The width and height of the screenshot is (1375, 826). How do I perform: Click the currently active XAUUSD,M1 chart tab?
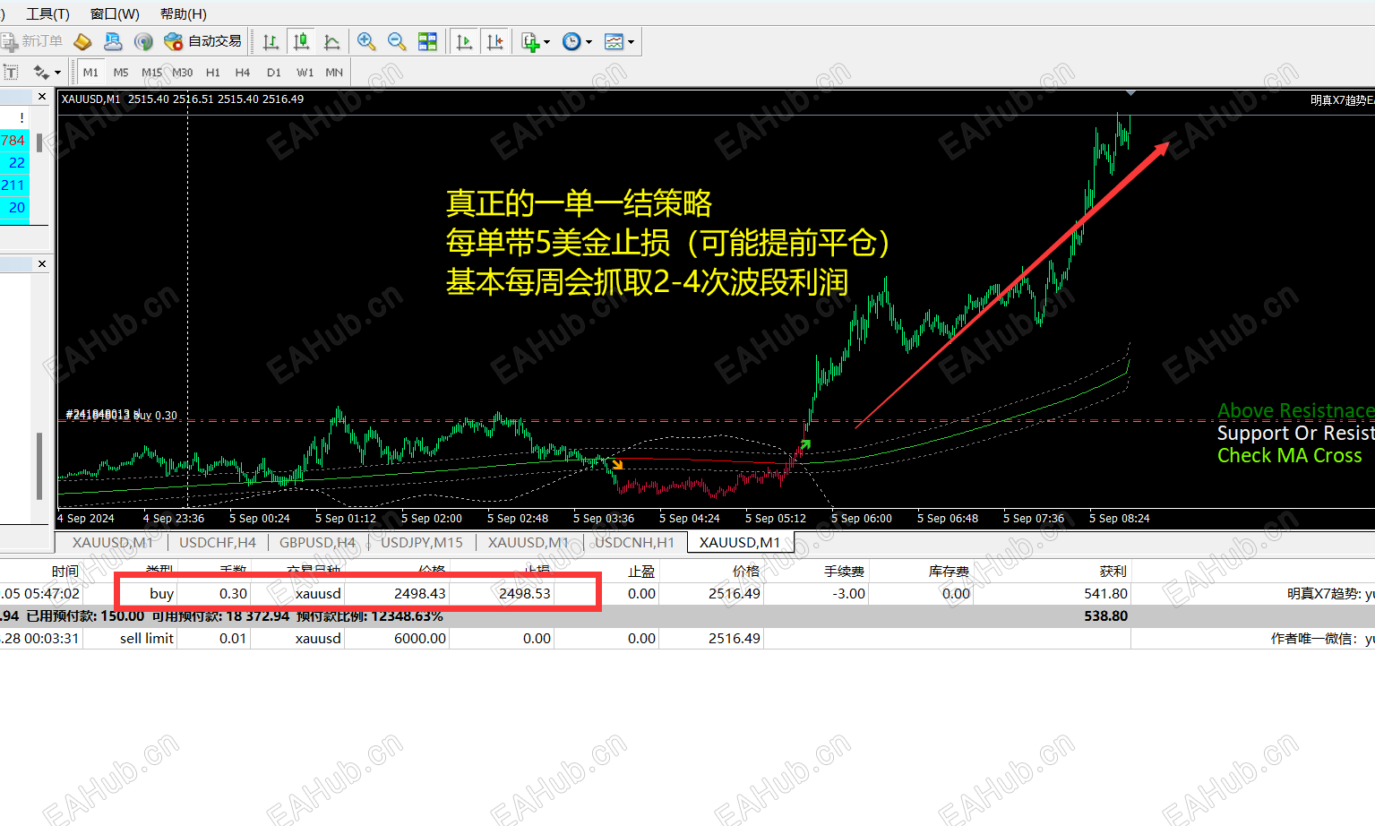pos(740,542)
